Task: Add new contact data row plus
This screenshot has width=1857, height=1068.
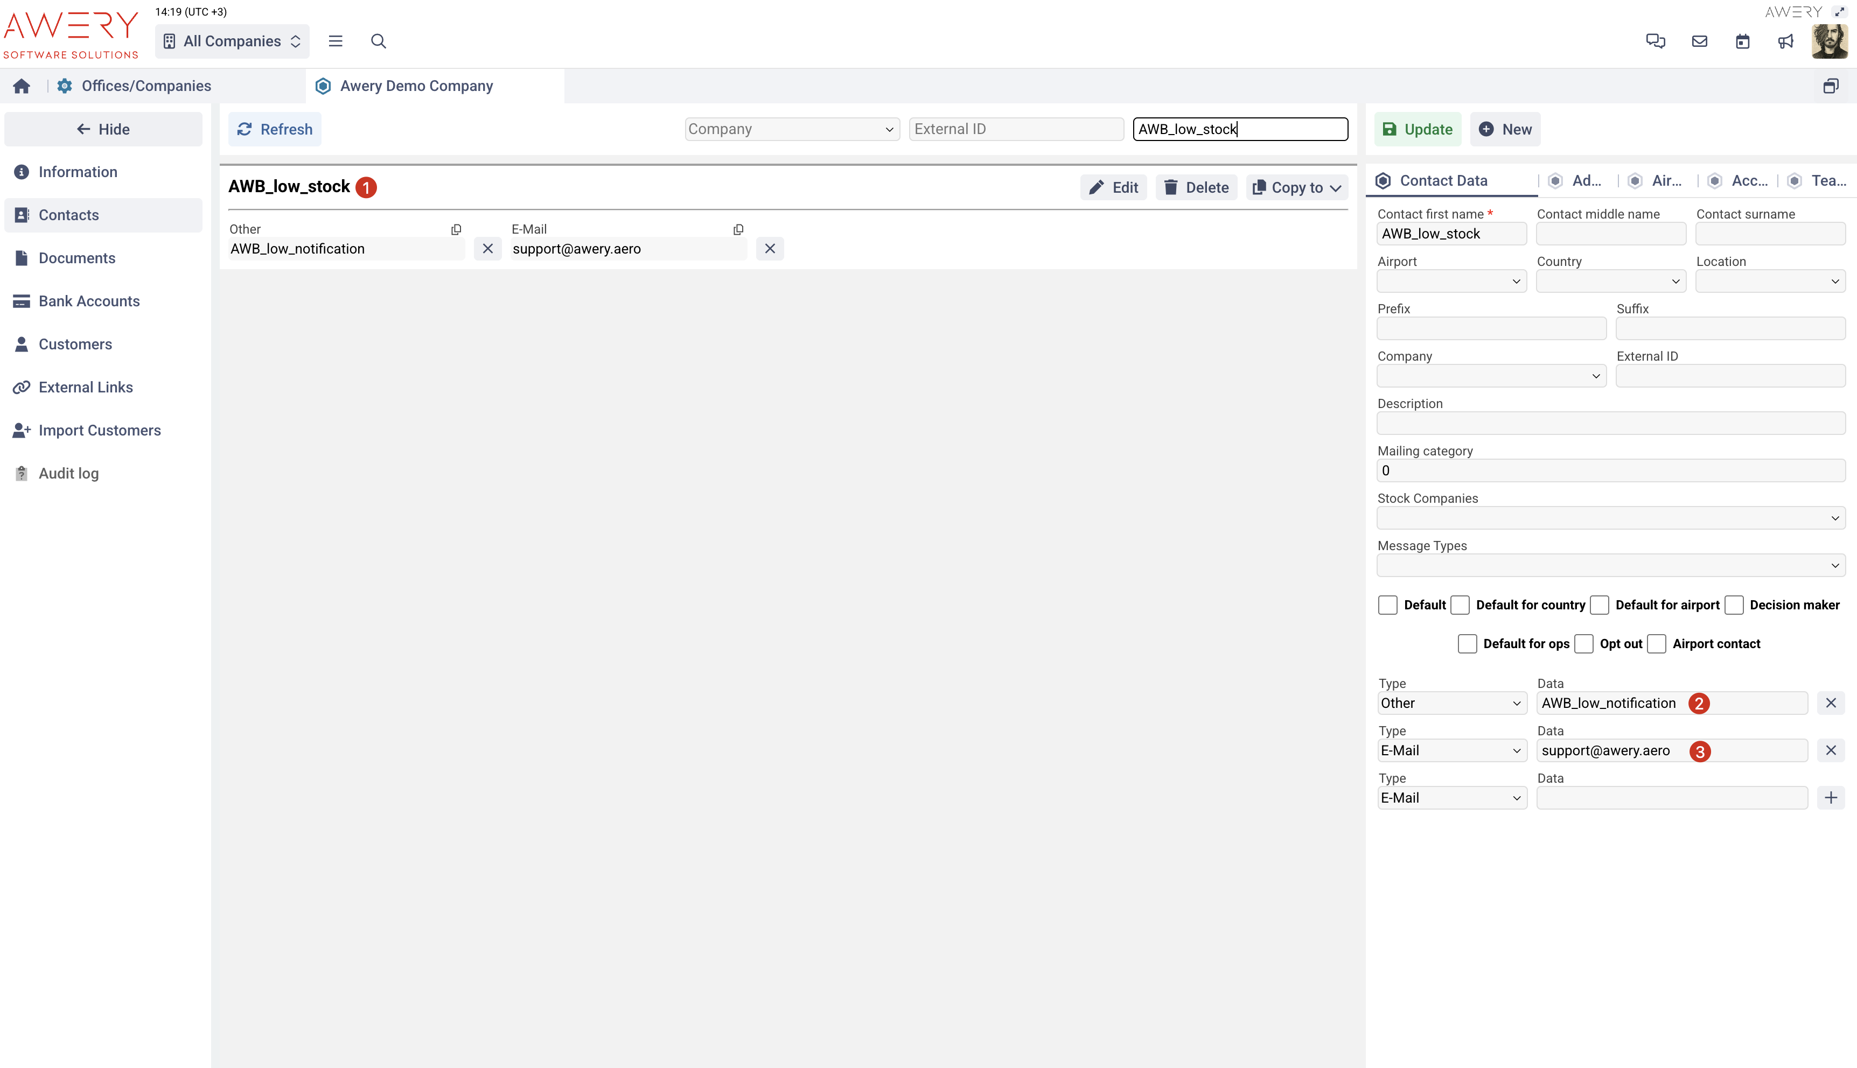Action: (x=1831, y=797)
